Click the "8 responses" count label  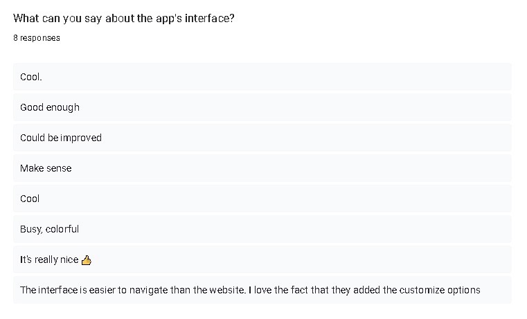pos(37,38)
